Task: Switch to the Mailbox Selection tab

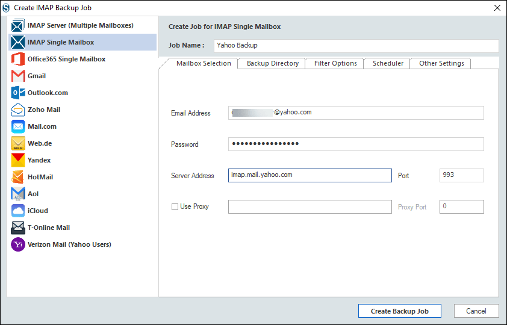Action: (x=204, y=63)
